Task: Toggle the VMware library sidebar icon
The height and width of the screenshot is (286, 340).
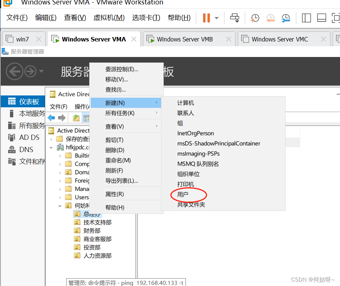Action: click(306, 18)
